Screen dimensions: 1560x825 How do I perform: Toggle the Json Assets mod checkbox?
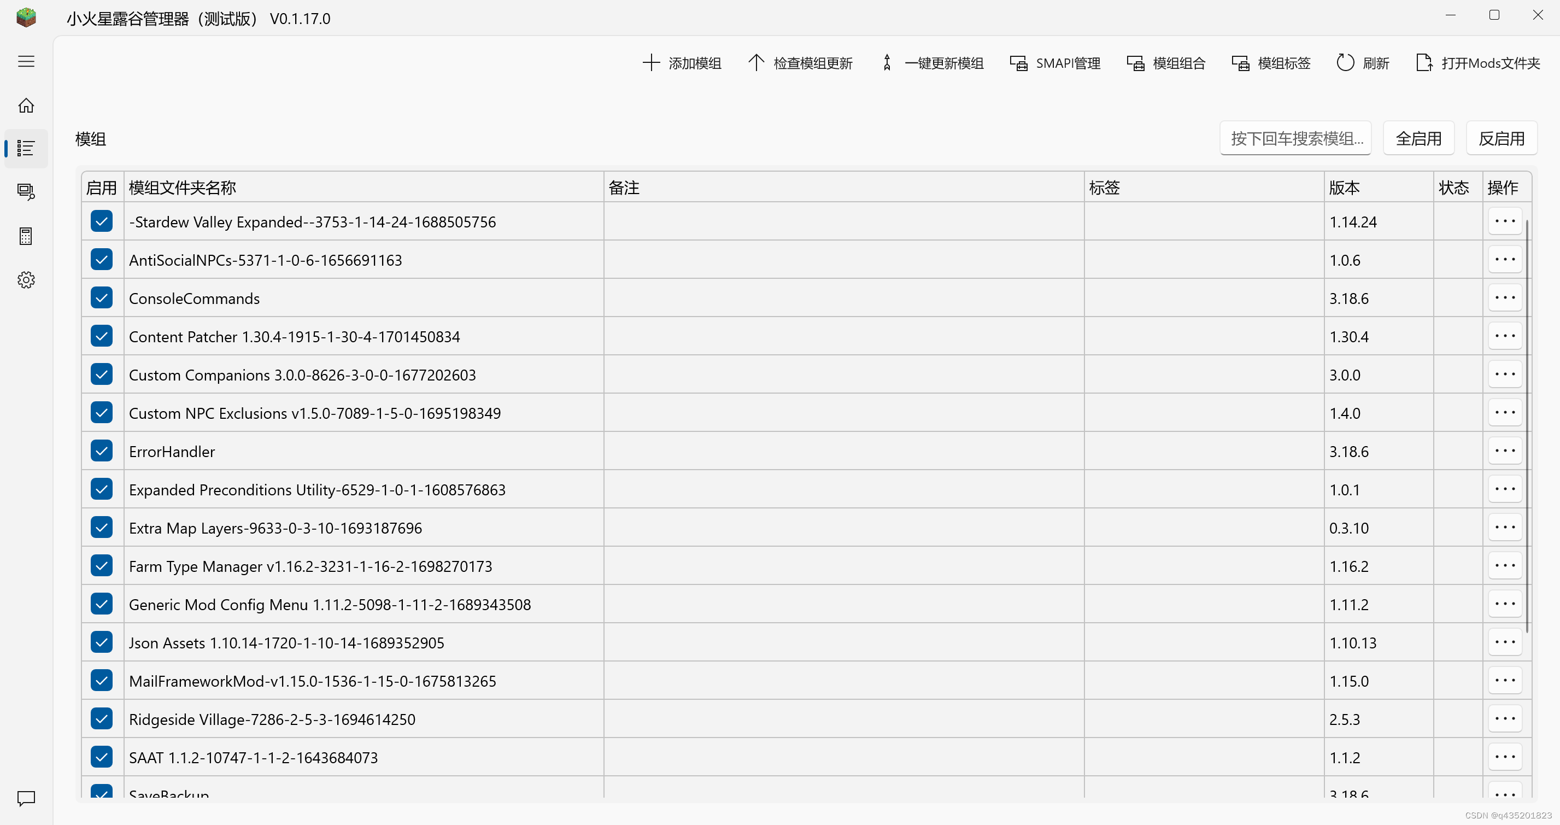point(102,642)
